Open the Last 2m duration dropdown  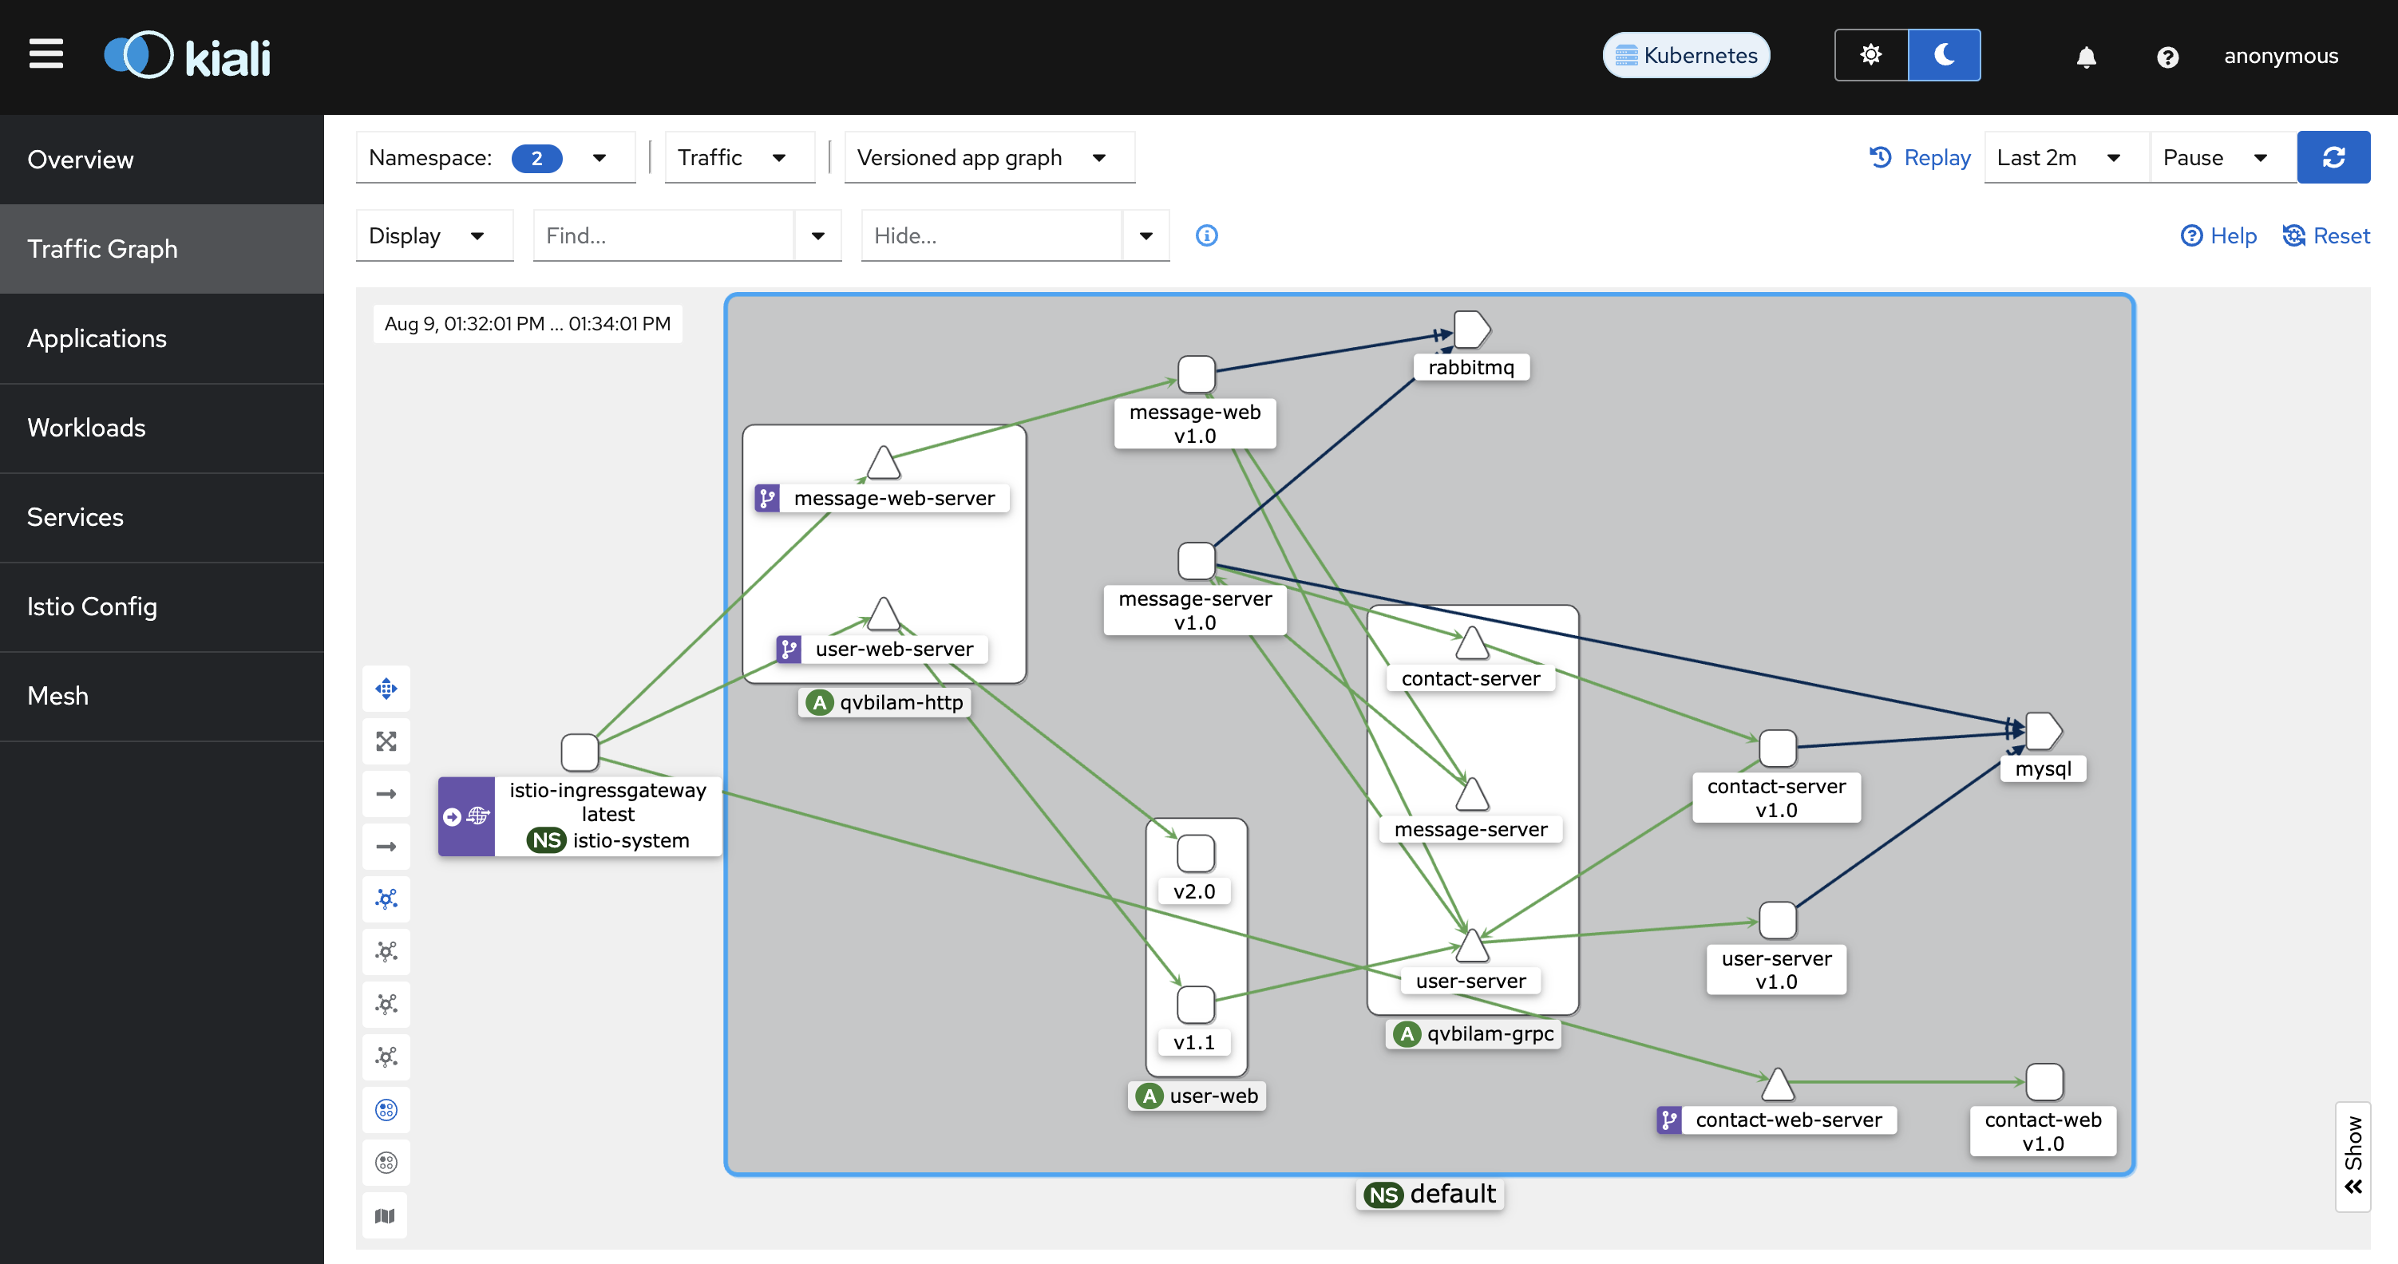2066,157
